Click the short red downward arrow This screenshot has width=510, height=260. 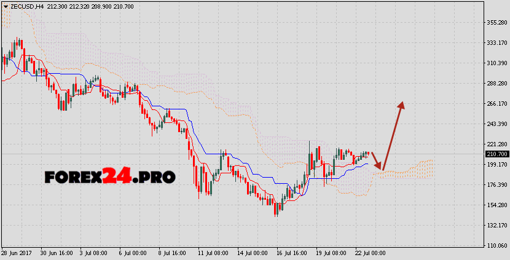377,160
